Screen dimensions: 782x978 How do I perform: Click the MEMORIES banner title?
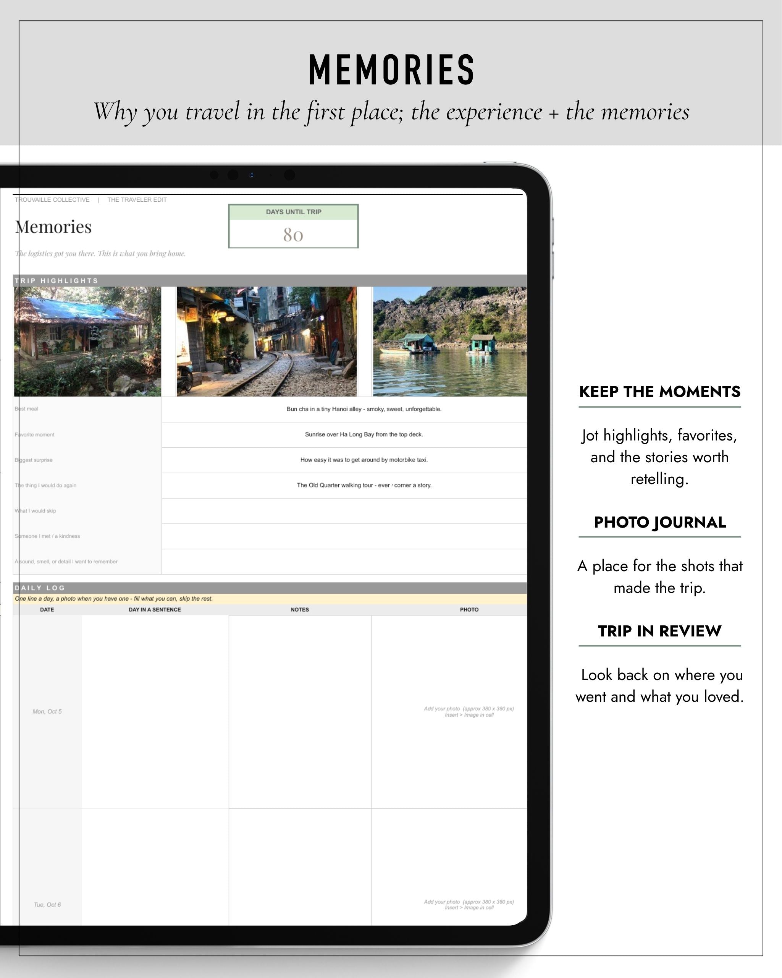pos(391,70)
